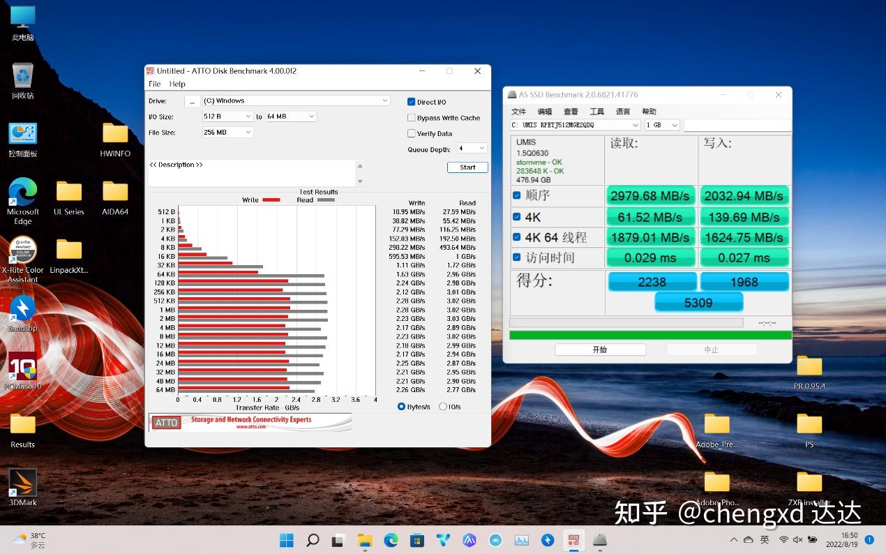
Task: Open the AS SSD 编辑 menu
Action: [x=545, y=112]
